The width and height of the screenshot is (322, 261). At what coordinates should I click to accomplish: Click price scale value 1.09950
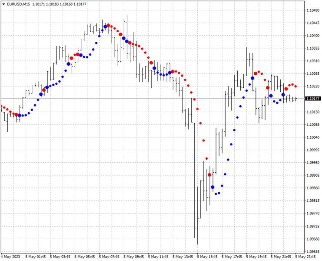click(313, 163)
